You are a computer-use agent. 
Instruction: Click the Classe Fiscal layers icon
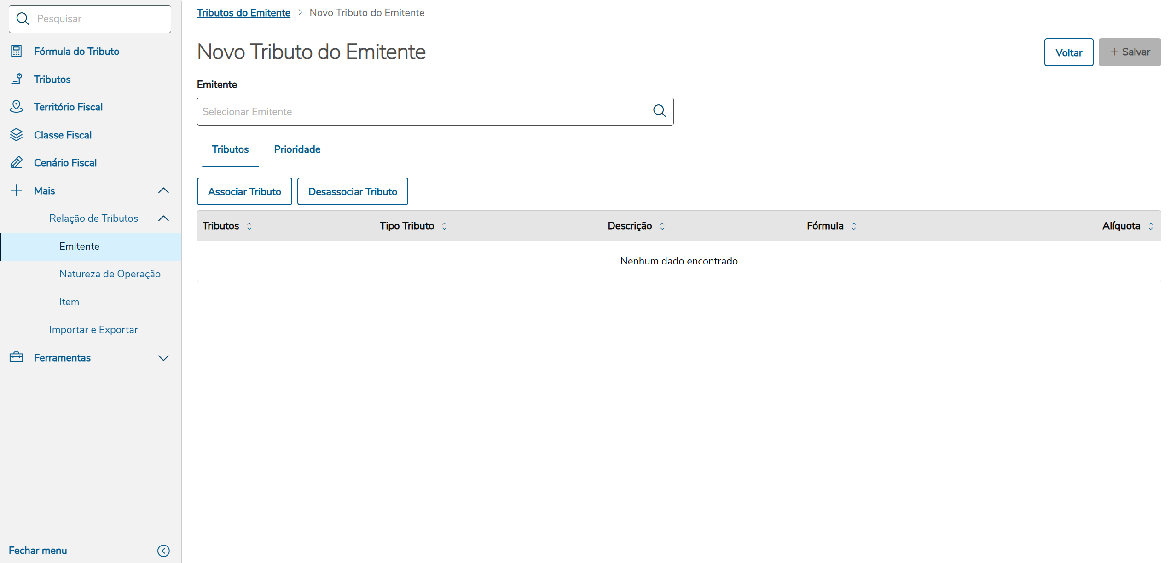(17, 135)
